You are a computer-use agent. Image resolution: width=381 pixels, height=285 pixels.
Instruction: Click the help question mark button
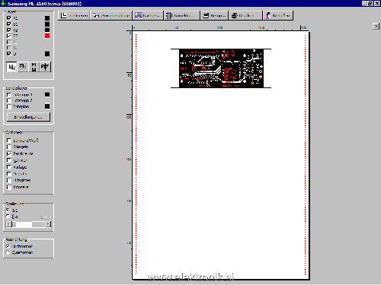[x=376, y=26]
